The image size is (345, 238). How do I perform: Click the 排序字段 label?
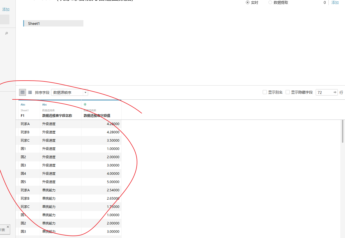click(x=42, y=92)
